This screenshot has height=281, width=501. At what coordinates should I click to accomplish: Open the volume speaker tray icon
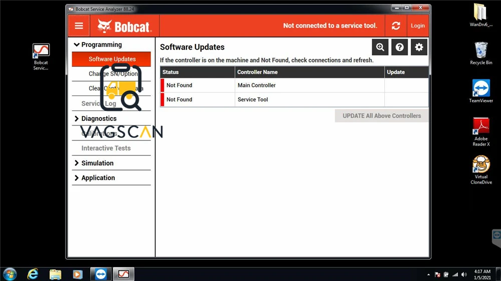coord(464,274)
